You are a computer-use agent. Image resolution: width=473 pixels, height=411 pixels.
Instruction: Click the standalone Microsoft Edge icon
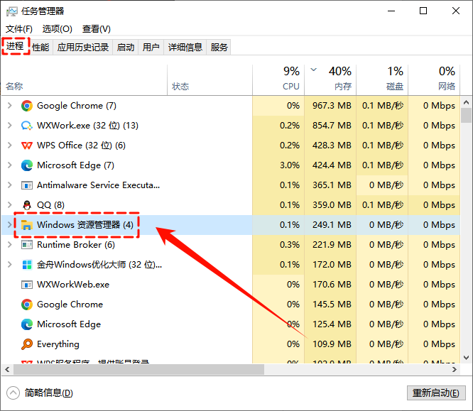pyautogui.click(x=27, y=324)
